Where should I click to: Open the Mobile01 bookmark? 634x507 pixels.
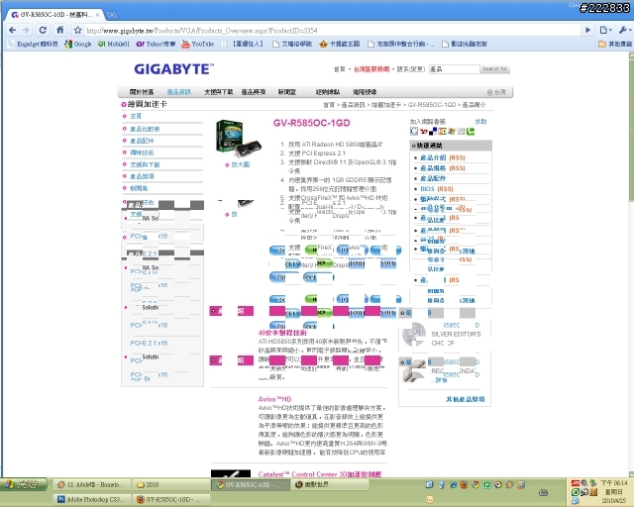click(x=114, y=44)
